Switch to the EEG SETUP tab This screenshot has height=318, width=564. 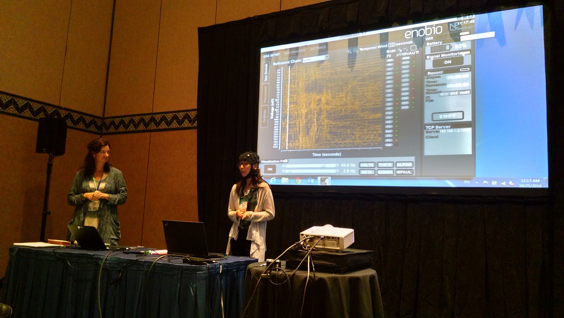[x=271, y=55]
